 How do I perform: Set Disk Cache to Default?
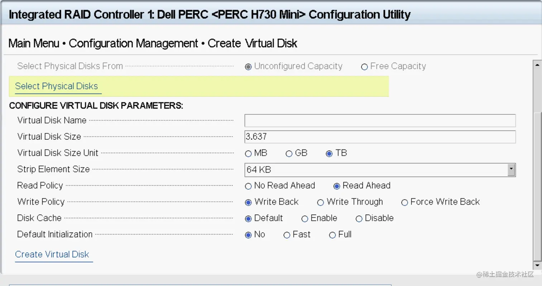(248, 219)
